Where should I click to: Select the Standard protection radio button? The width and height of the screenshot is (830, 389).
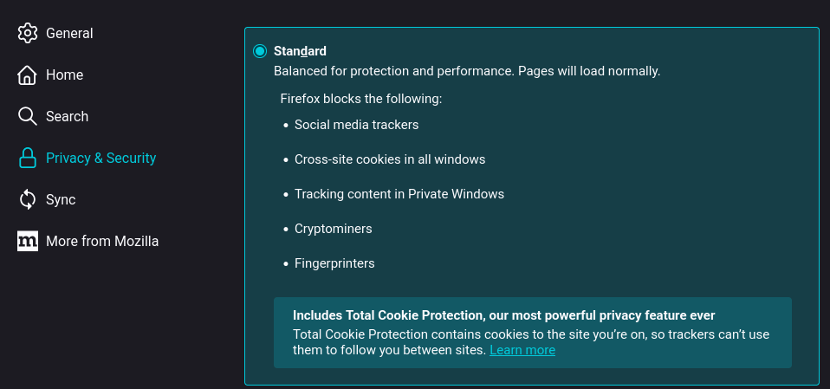point(260,51)
